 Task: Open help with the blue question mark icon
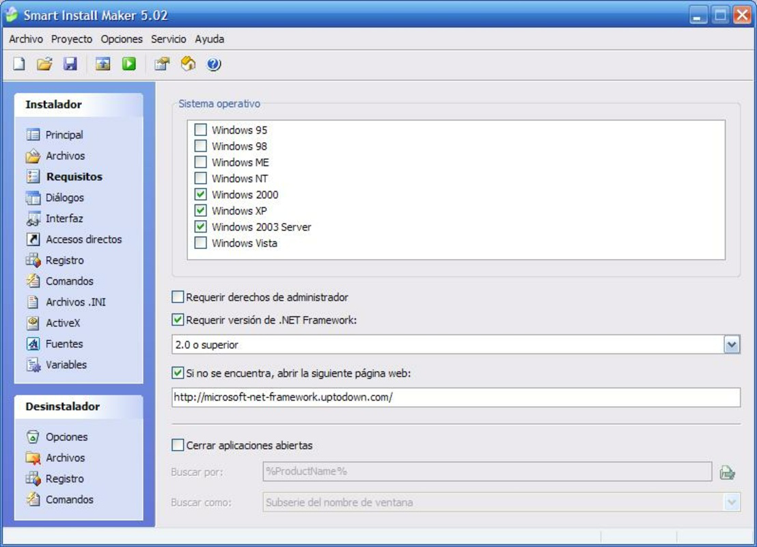click(214, 64)
